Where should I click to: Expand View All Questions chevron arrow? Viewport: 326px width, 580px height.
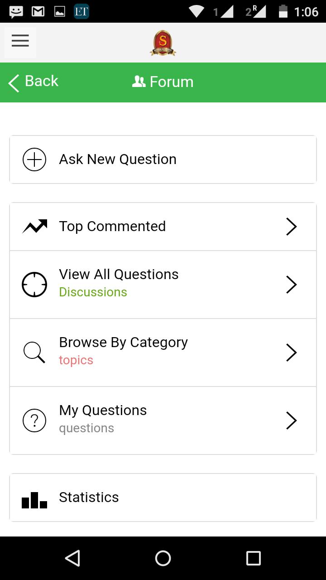291,285
